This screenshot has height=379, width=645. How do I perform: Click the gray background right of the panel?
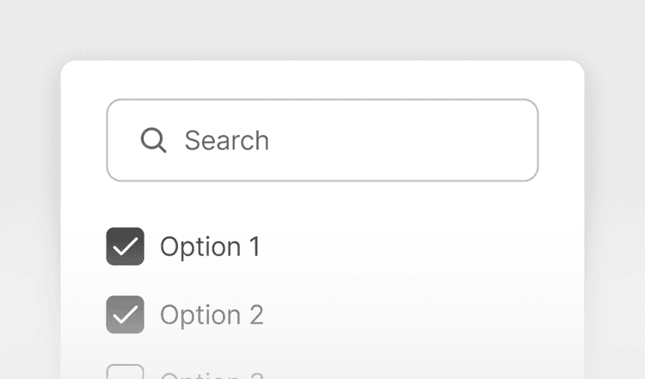(615, 215)
